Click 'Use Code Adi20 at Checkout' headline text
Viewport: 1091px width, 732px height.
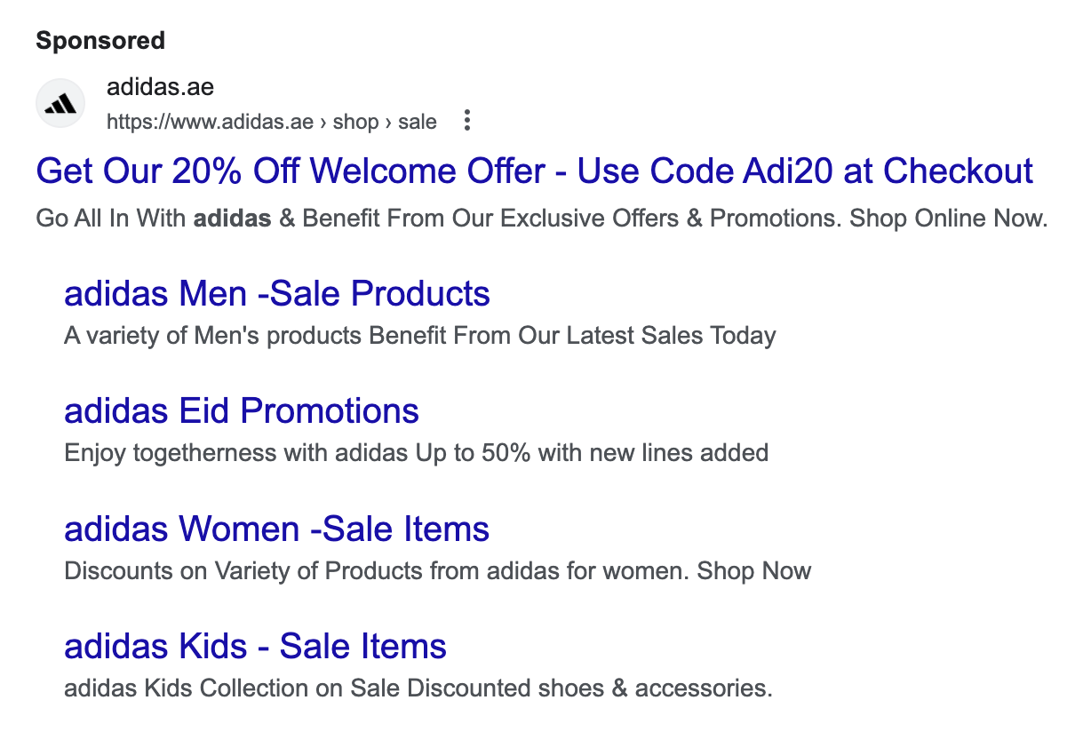pyautogui.click(x=805, y=171)
